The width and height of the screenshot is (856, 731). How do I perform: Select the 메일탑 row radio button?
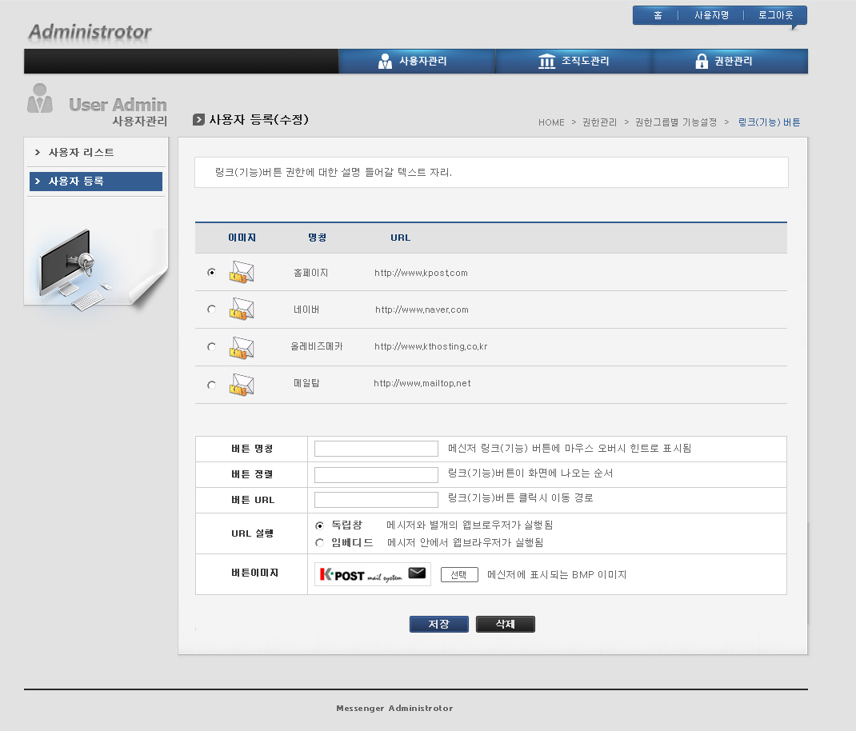point(211,385)
